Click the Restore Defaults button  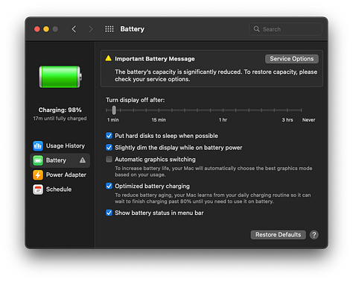pyautogui.click(x=278, y=235)
